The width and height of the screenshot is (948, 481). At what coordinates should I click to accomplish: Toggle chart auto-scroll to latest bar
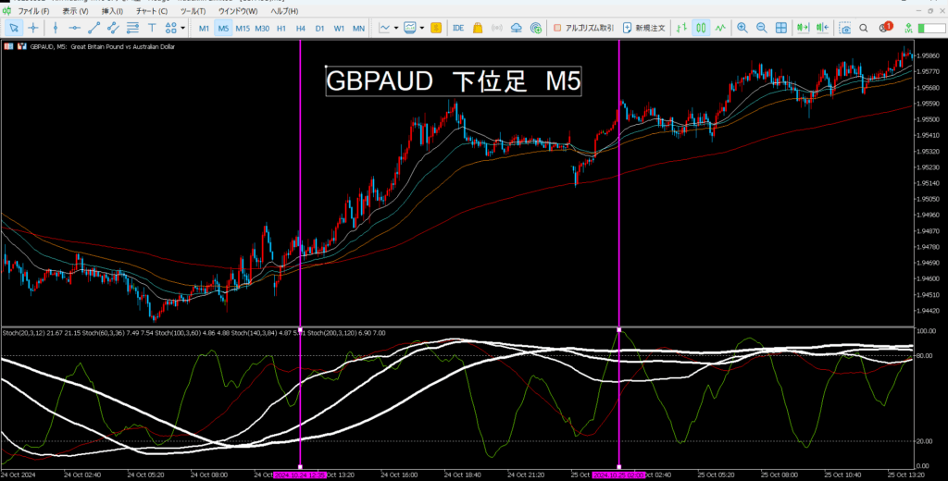[x=803, y=28]
